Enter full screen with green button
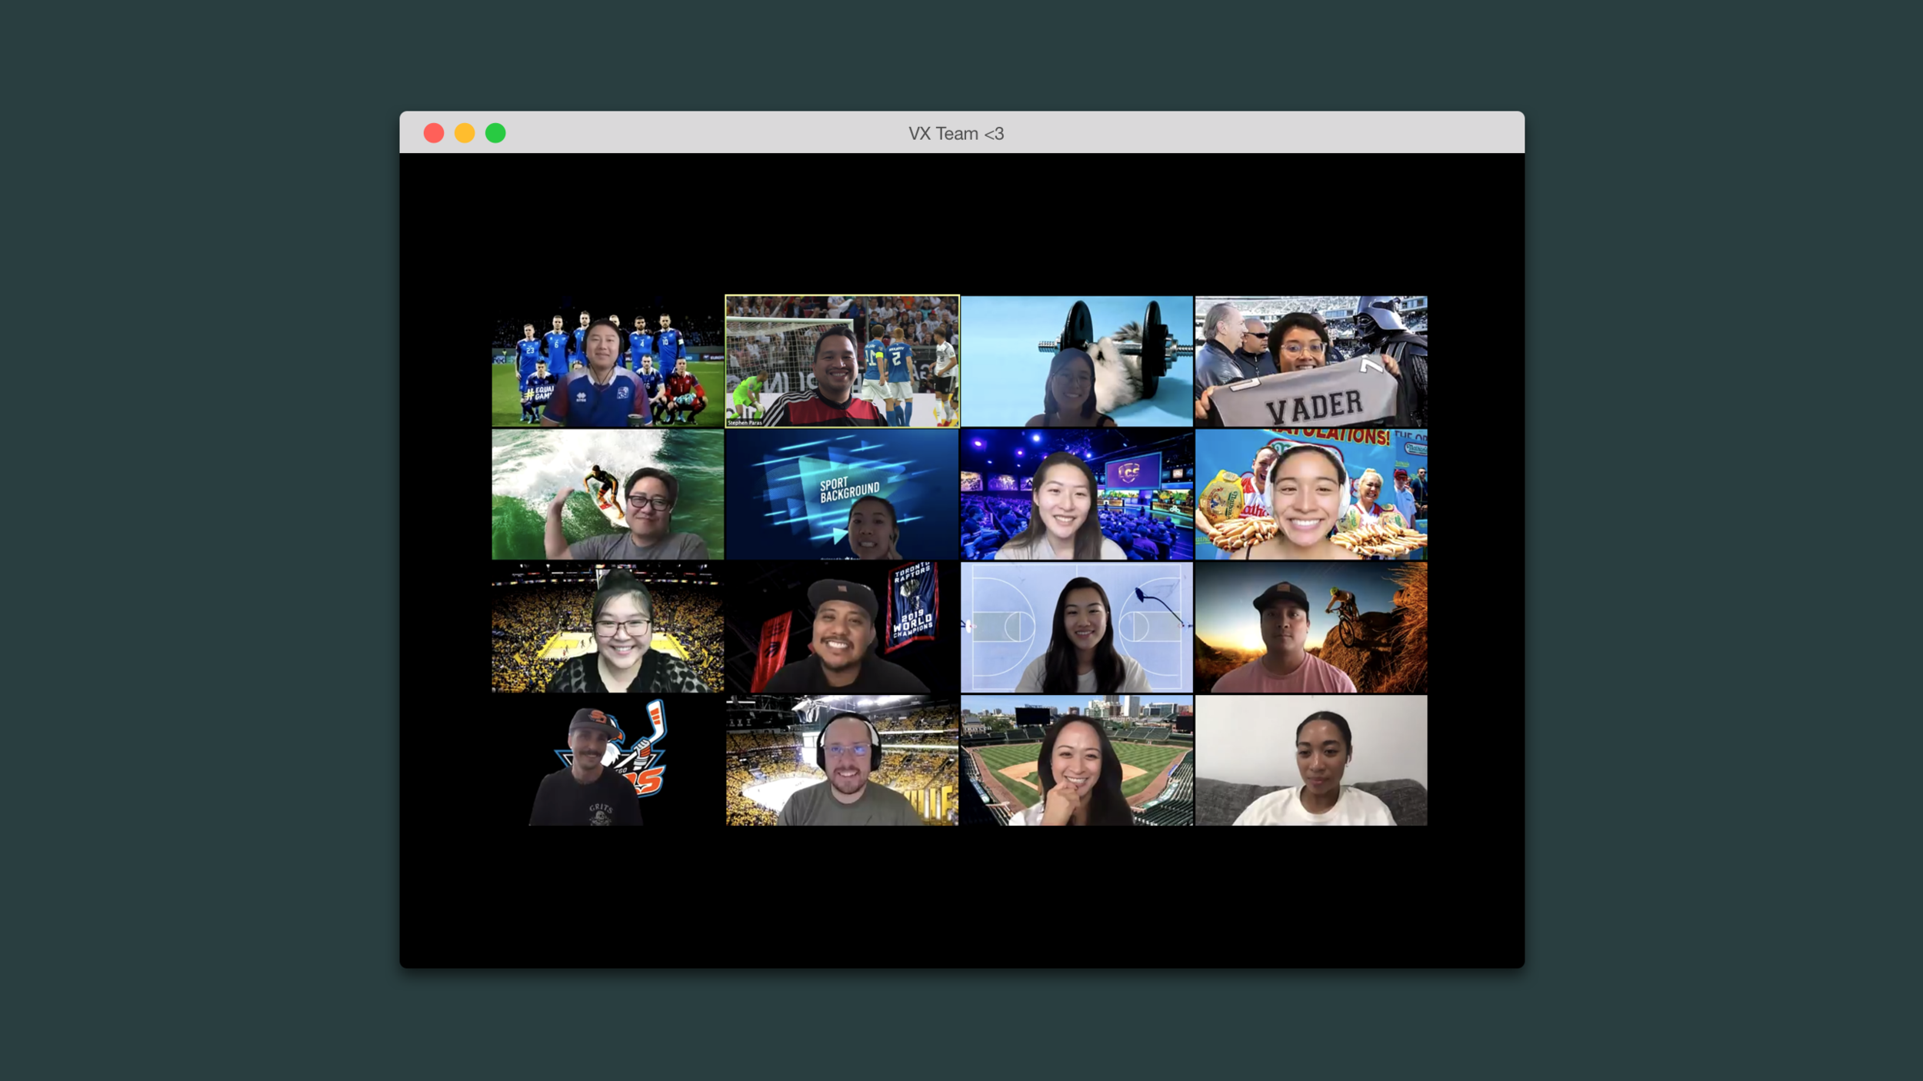Image resolution: width=1923 pixels, height=1081 pixels. pyautogui.click(x=495, y=133)
